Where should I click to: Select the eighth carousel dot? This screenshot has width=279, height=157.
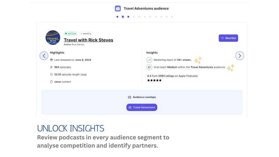156,17
